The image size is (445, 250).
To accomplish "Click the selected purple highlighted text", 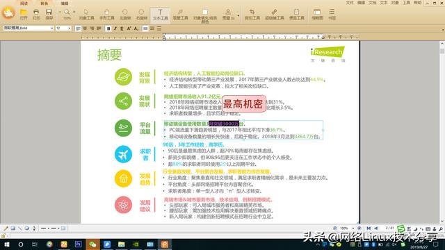I will click(x=224, y=124).
